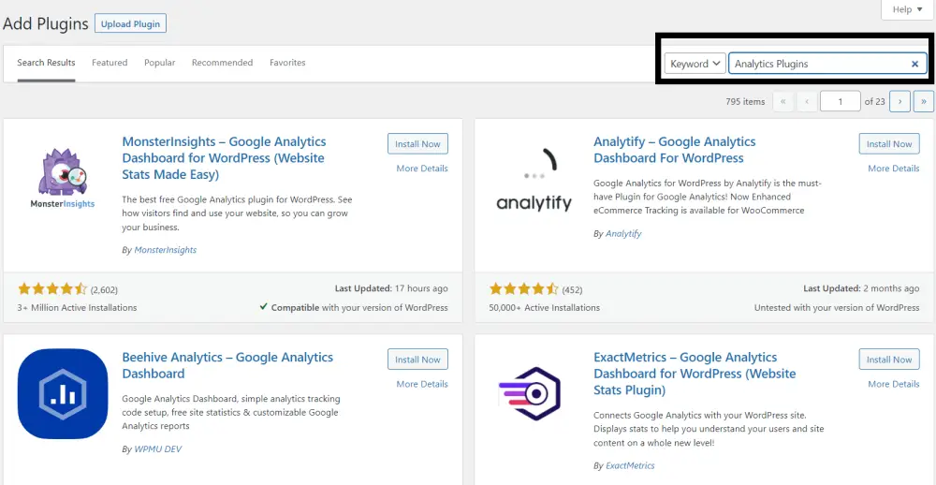Open the Recommended plugins tab
Viewport: 936px width, 485px height.
pyautogui.click(x=222, y=63)
